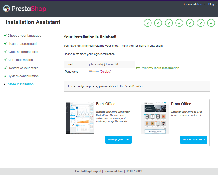Open Documentation from the top menu
The image size is (218, 175).
click(192, 4)
